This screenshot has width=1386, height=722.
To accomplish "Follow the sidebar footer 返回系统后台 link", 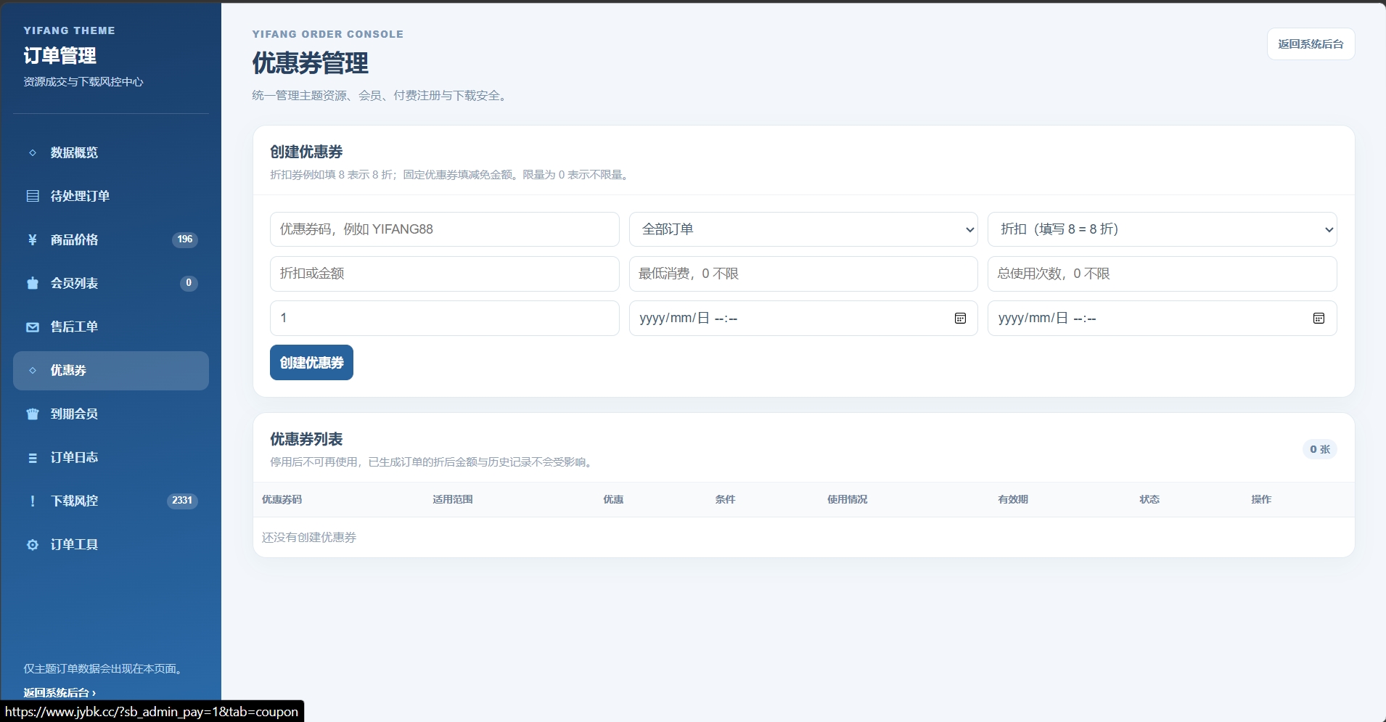I will [x=60, y=692].
